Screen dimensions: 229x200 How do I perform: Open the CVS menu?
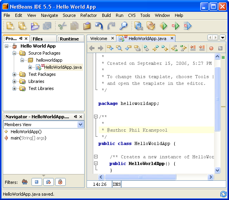point(132,15)
